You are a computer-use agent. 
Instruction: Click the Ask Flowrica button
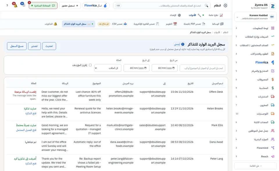point(96,6)
